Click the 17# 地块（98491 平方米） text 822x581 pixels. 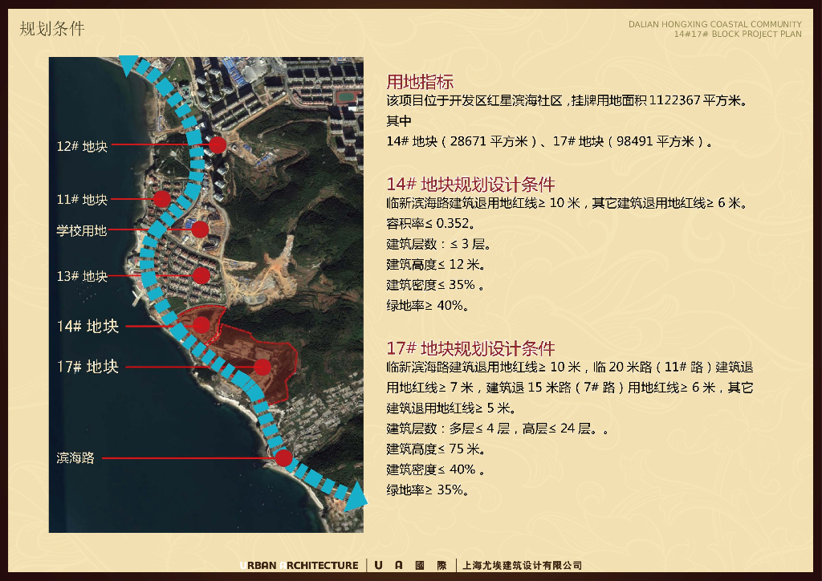[x=630, y=141]
